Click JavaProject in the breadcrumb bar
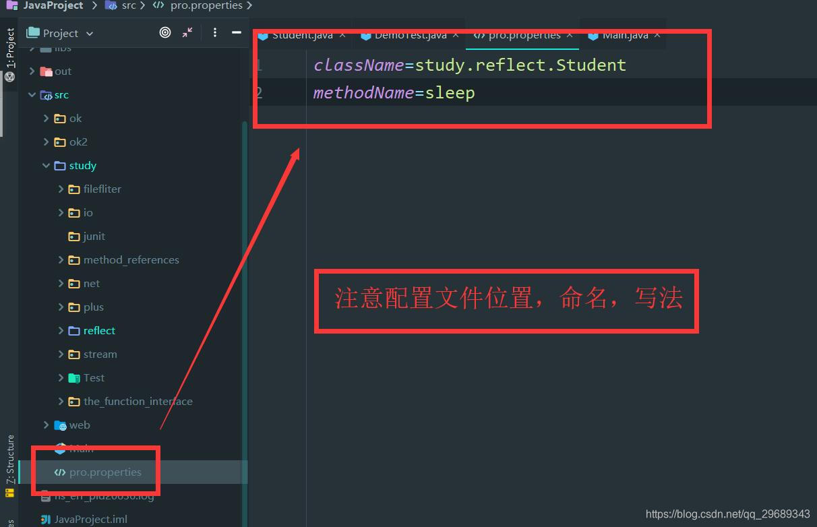 click(x=53, y=5)
